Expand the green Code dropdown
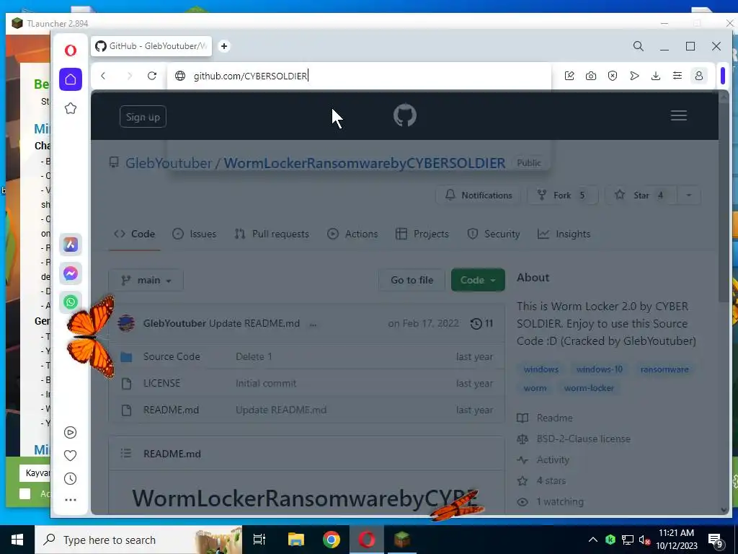Viewport: 738px width, 554px height. click(x=478, y=281)
